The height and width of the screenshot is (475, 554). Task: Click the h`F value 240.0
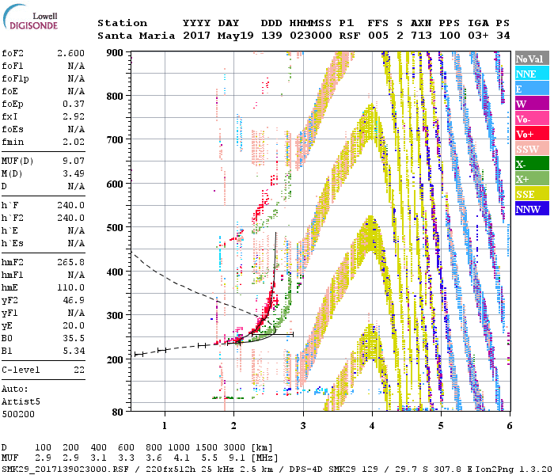coord(70,205)
